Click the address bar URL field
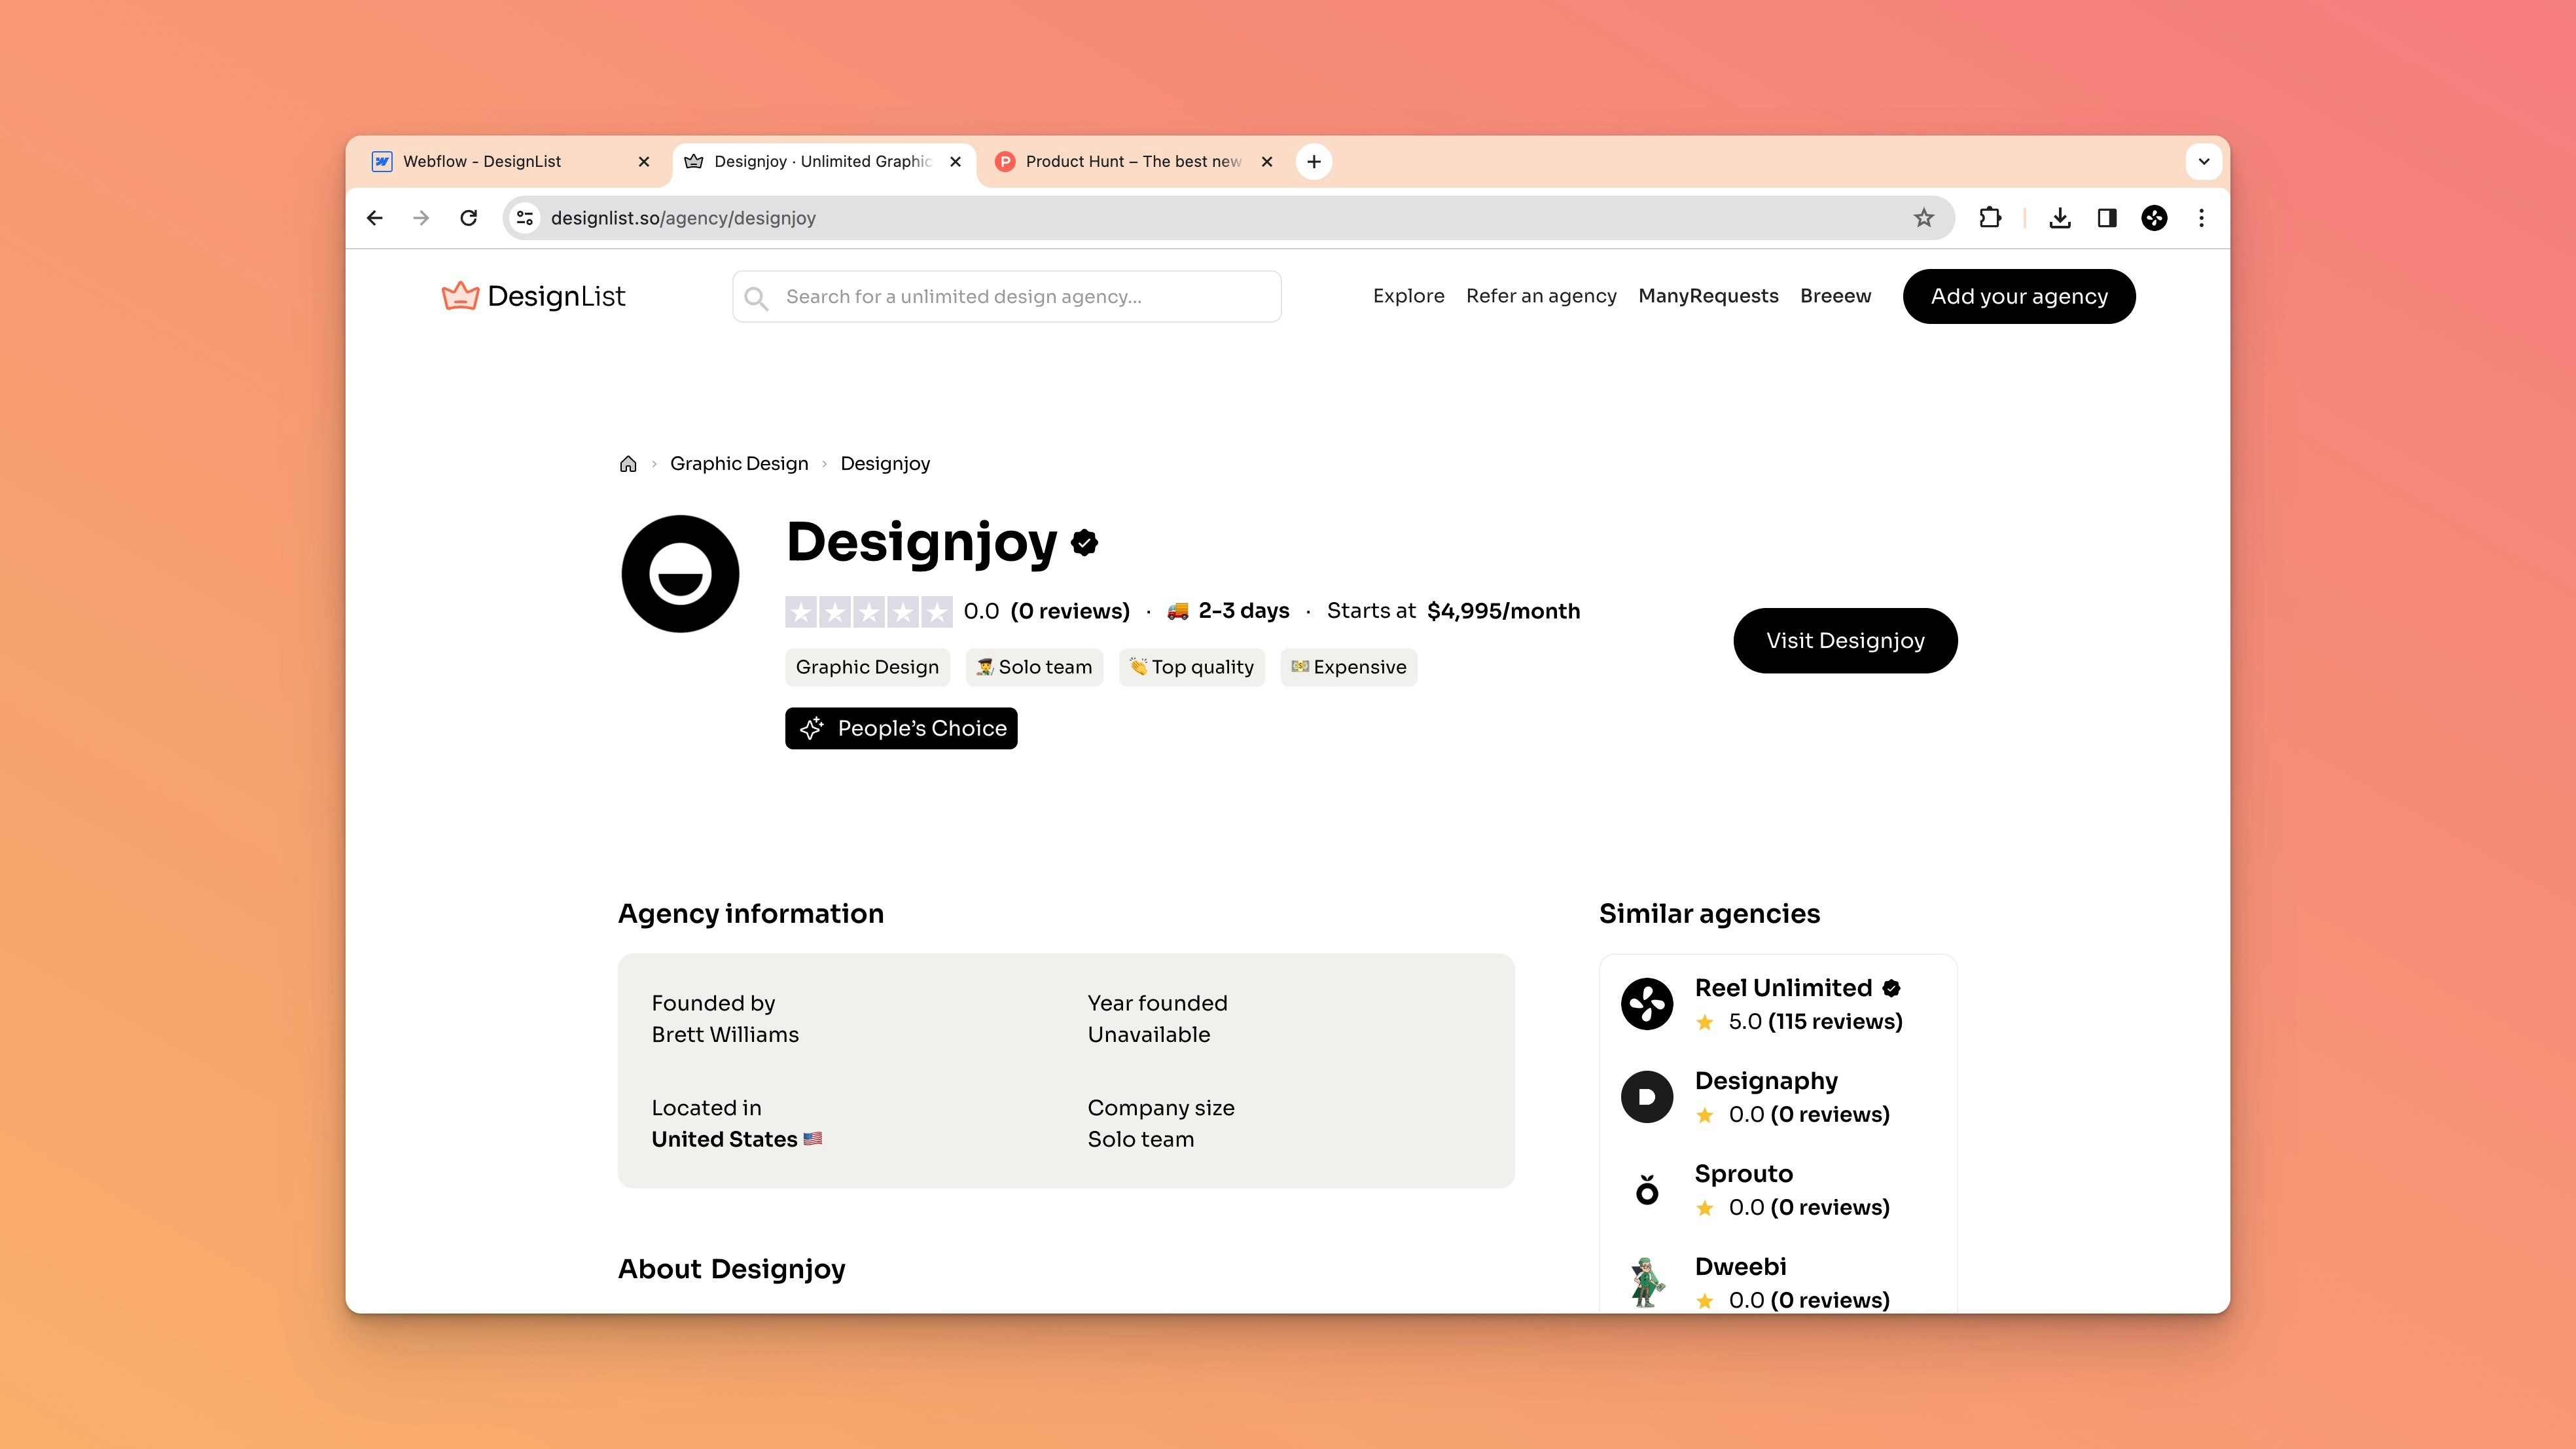Viewport: 2576px width, 1449px height. 1228,218
